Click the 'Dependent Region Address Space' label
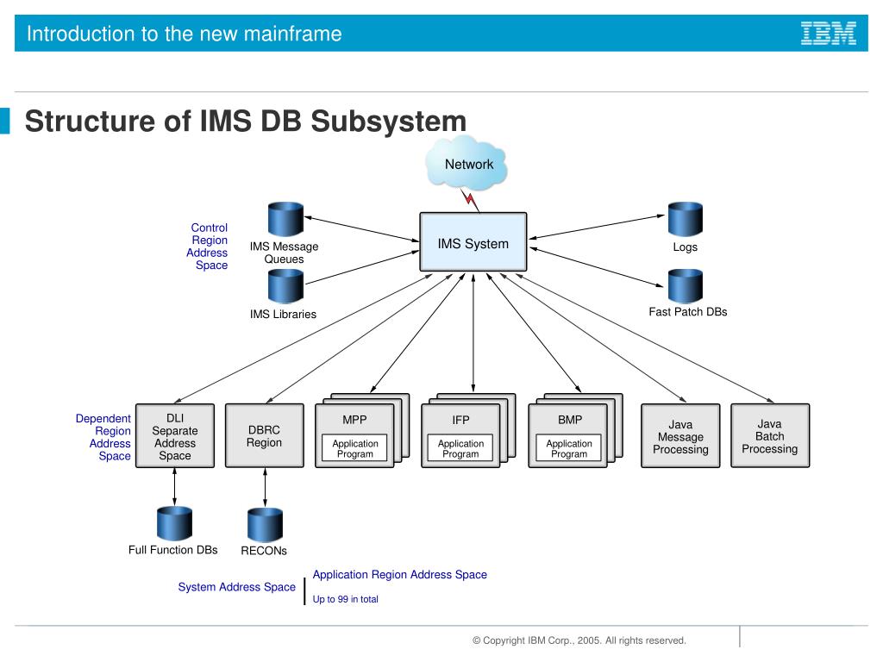The width and height of the screenshot is (883, 662). (103, 437)
